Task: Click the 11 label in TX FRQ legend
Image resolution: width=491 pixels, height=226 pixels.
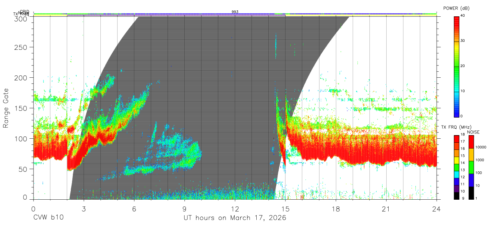Action: [462, 184]
